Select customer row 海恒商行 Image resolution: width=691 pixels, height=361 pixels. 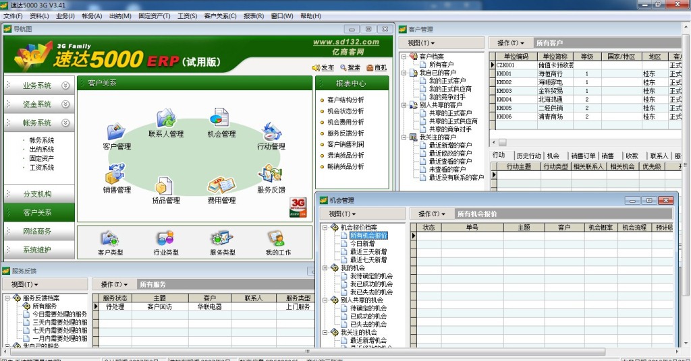pyautogui.click(x=585, y=73)
